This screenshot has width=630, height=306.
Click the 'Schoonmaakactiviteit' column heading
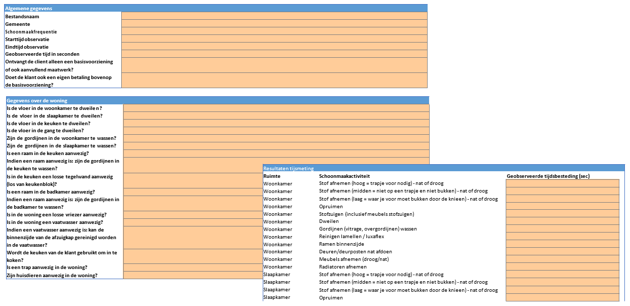pos(344,176)
